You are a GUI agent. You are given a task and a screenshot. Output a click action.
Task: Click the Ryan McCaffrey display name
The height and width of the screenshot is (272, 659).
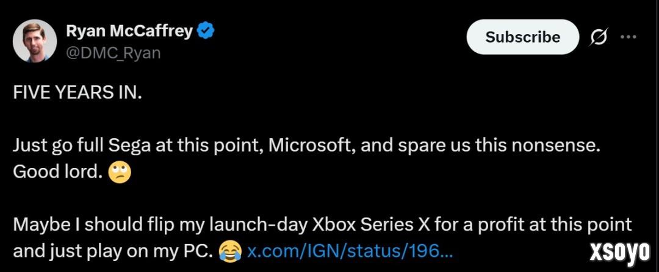tap(129, 30)
